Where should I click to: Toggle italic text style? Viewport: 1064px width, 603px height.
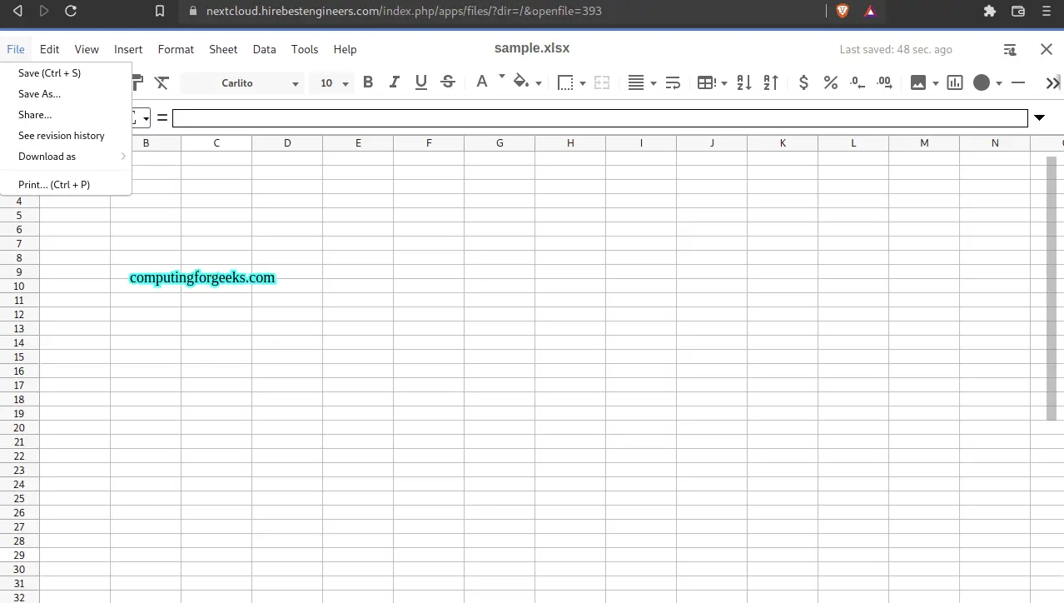click(395, 82)
